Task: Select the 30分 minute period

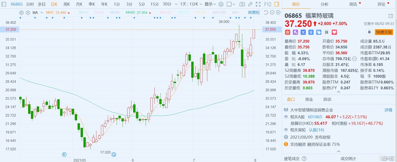Action: tap(167, 4)
